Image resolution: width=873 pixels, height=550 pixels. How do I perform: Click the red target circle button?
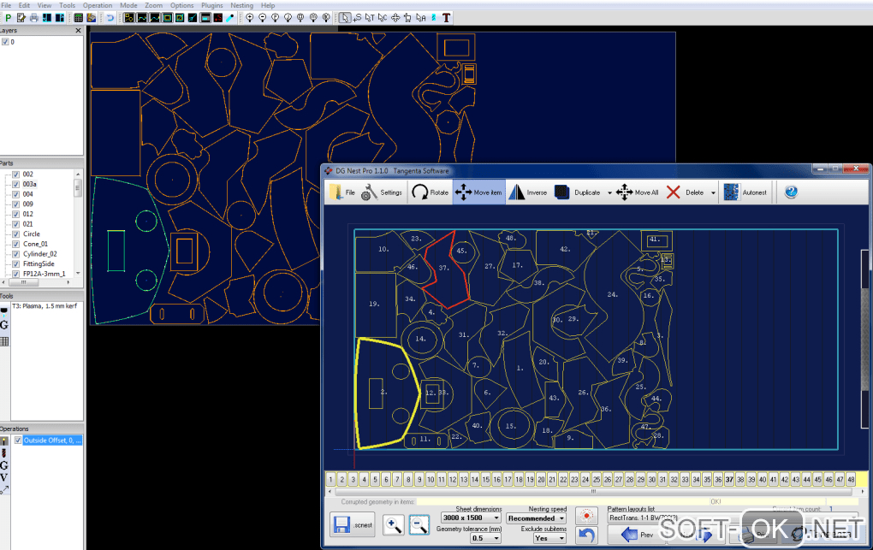point(586,516)
